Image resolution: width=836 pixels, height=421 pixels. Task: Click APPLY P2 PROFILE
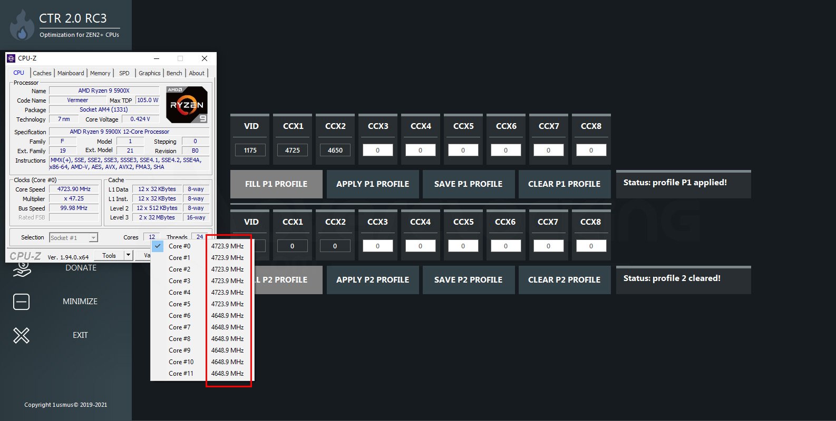tap(373, 280)
